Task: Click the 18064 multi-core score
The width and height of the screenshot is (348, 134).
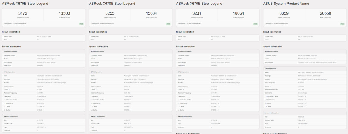Action: (238, 13)
